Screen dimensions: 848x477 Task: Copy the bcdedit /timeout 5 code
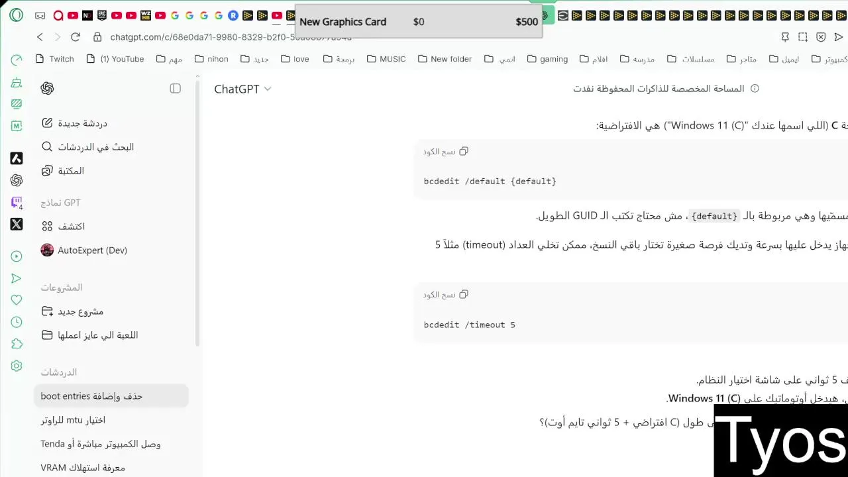446,295
